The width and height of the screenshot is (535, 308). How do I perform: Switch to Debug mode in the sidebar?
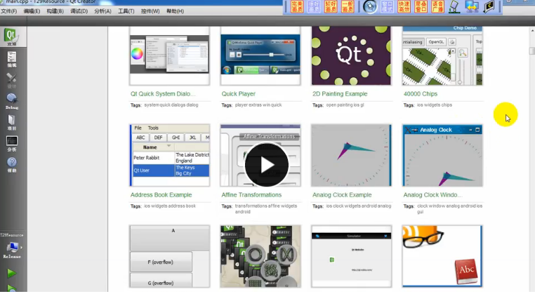pyautogui.click(x=11, y=101)
